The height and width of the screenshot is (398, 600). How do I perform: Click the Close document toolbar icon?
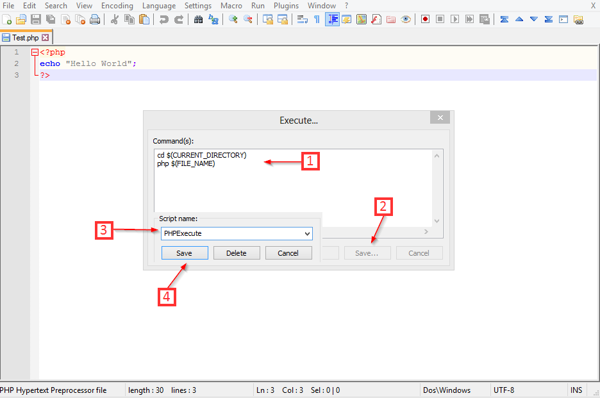coord(66,19)
